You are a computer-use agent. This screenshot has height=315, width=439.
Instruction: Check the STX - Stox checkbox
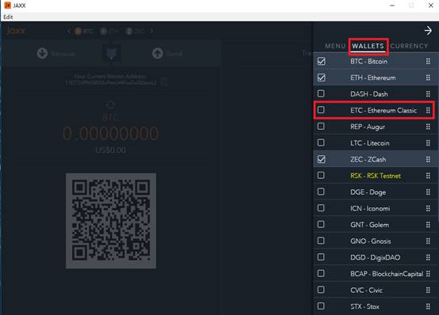321,306
